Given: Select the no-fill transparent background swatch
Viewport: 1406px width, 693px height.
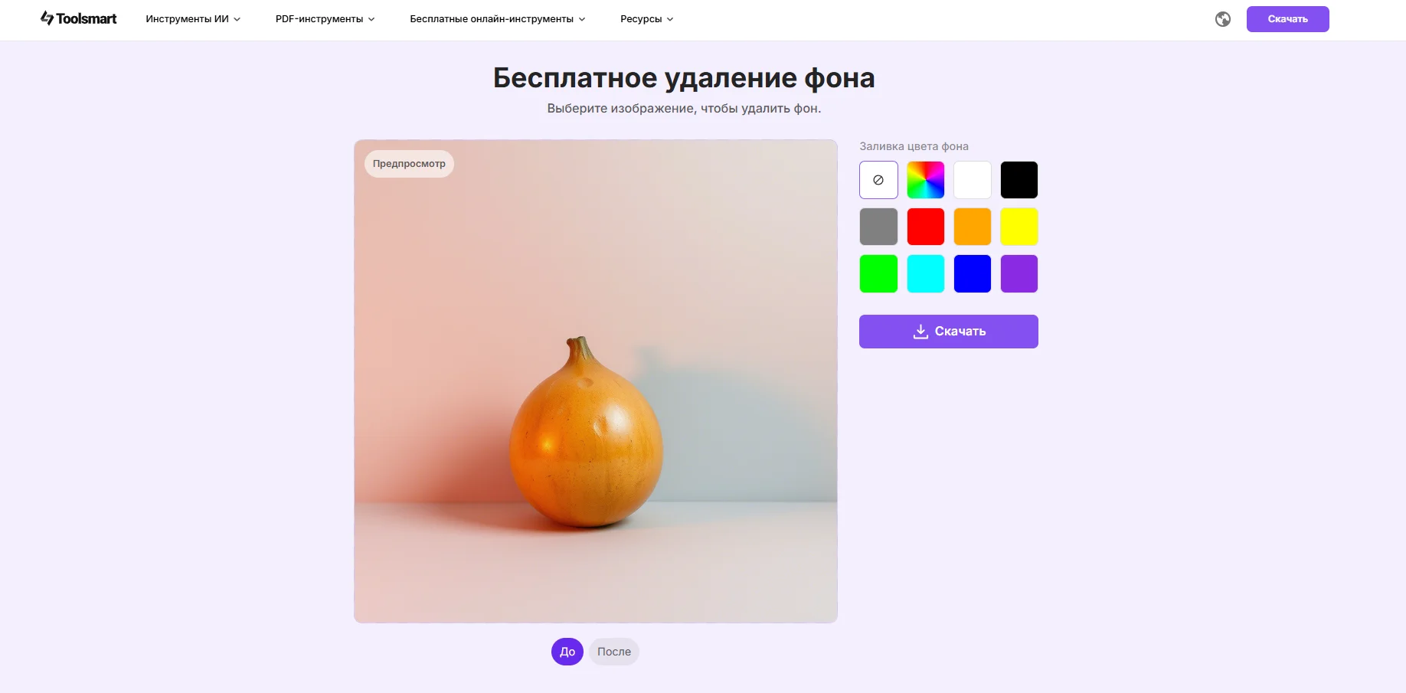Looking at the screenshot, I should point(878,180).
